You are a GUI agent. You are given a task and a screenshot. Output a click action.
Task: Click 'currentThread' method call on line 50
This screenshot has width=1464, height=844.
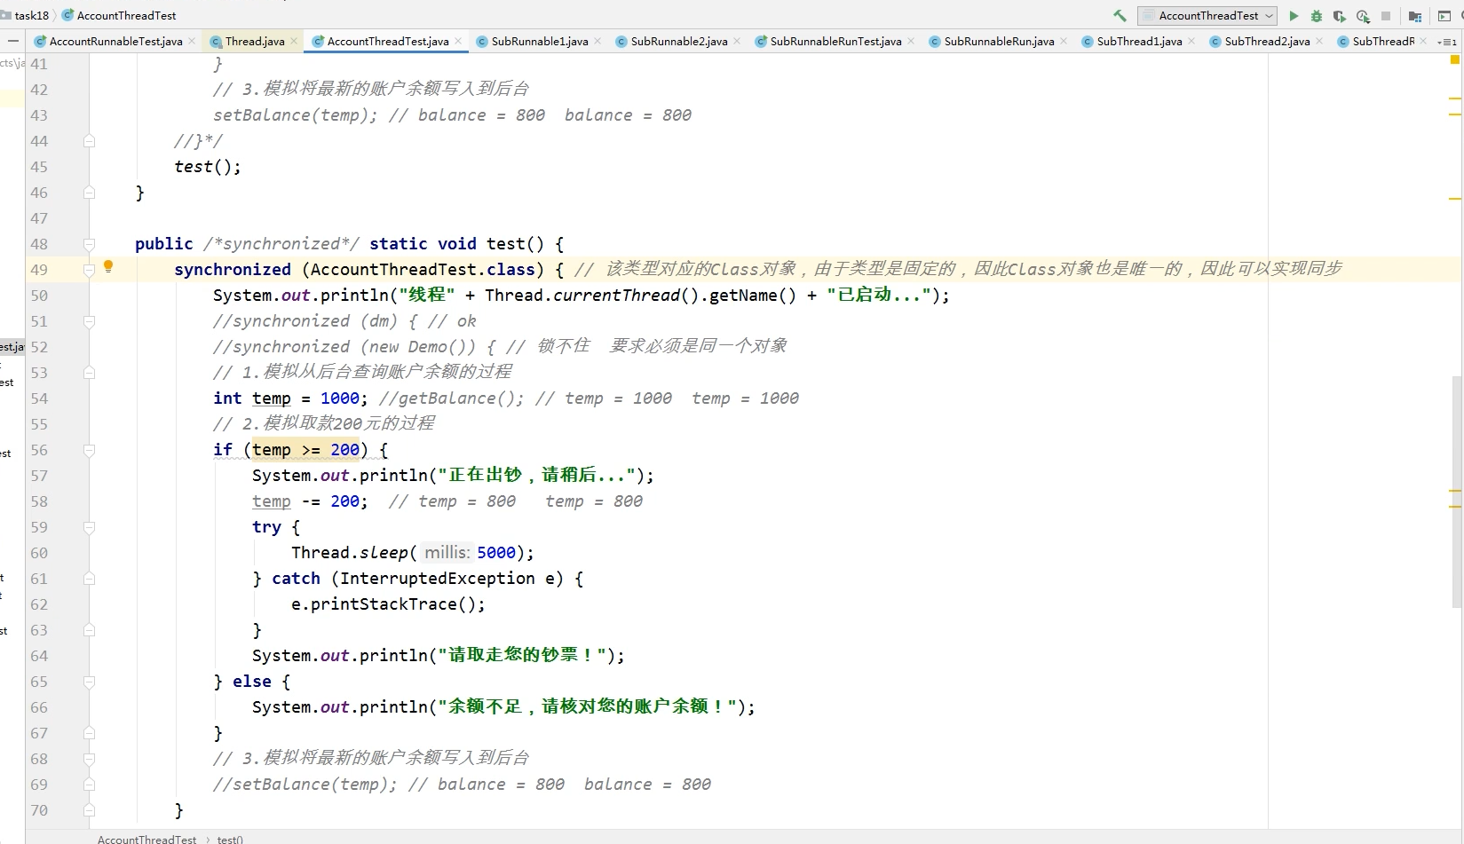point(616,296)
